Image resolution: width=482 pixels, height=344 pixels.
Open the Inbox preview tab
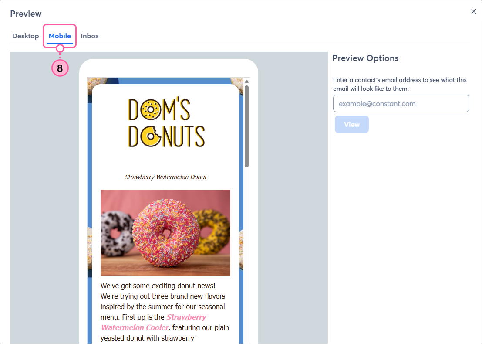89,36
